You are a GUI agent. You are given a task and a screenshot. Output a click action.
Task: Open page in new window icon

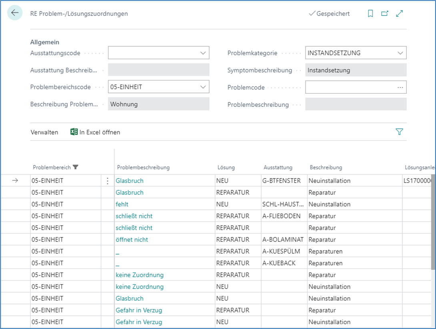(x=385, y=14)
